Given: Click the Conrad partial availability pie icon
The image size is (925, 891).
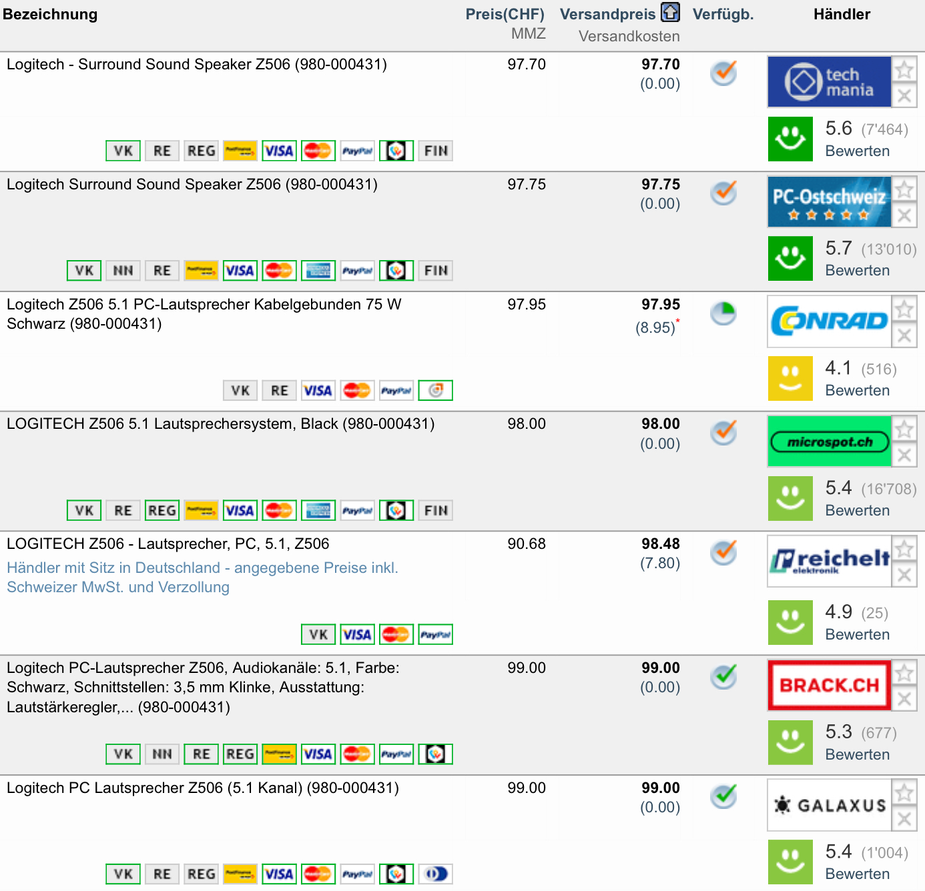Looking at the screenshot, I should click(723, 313).
